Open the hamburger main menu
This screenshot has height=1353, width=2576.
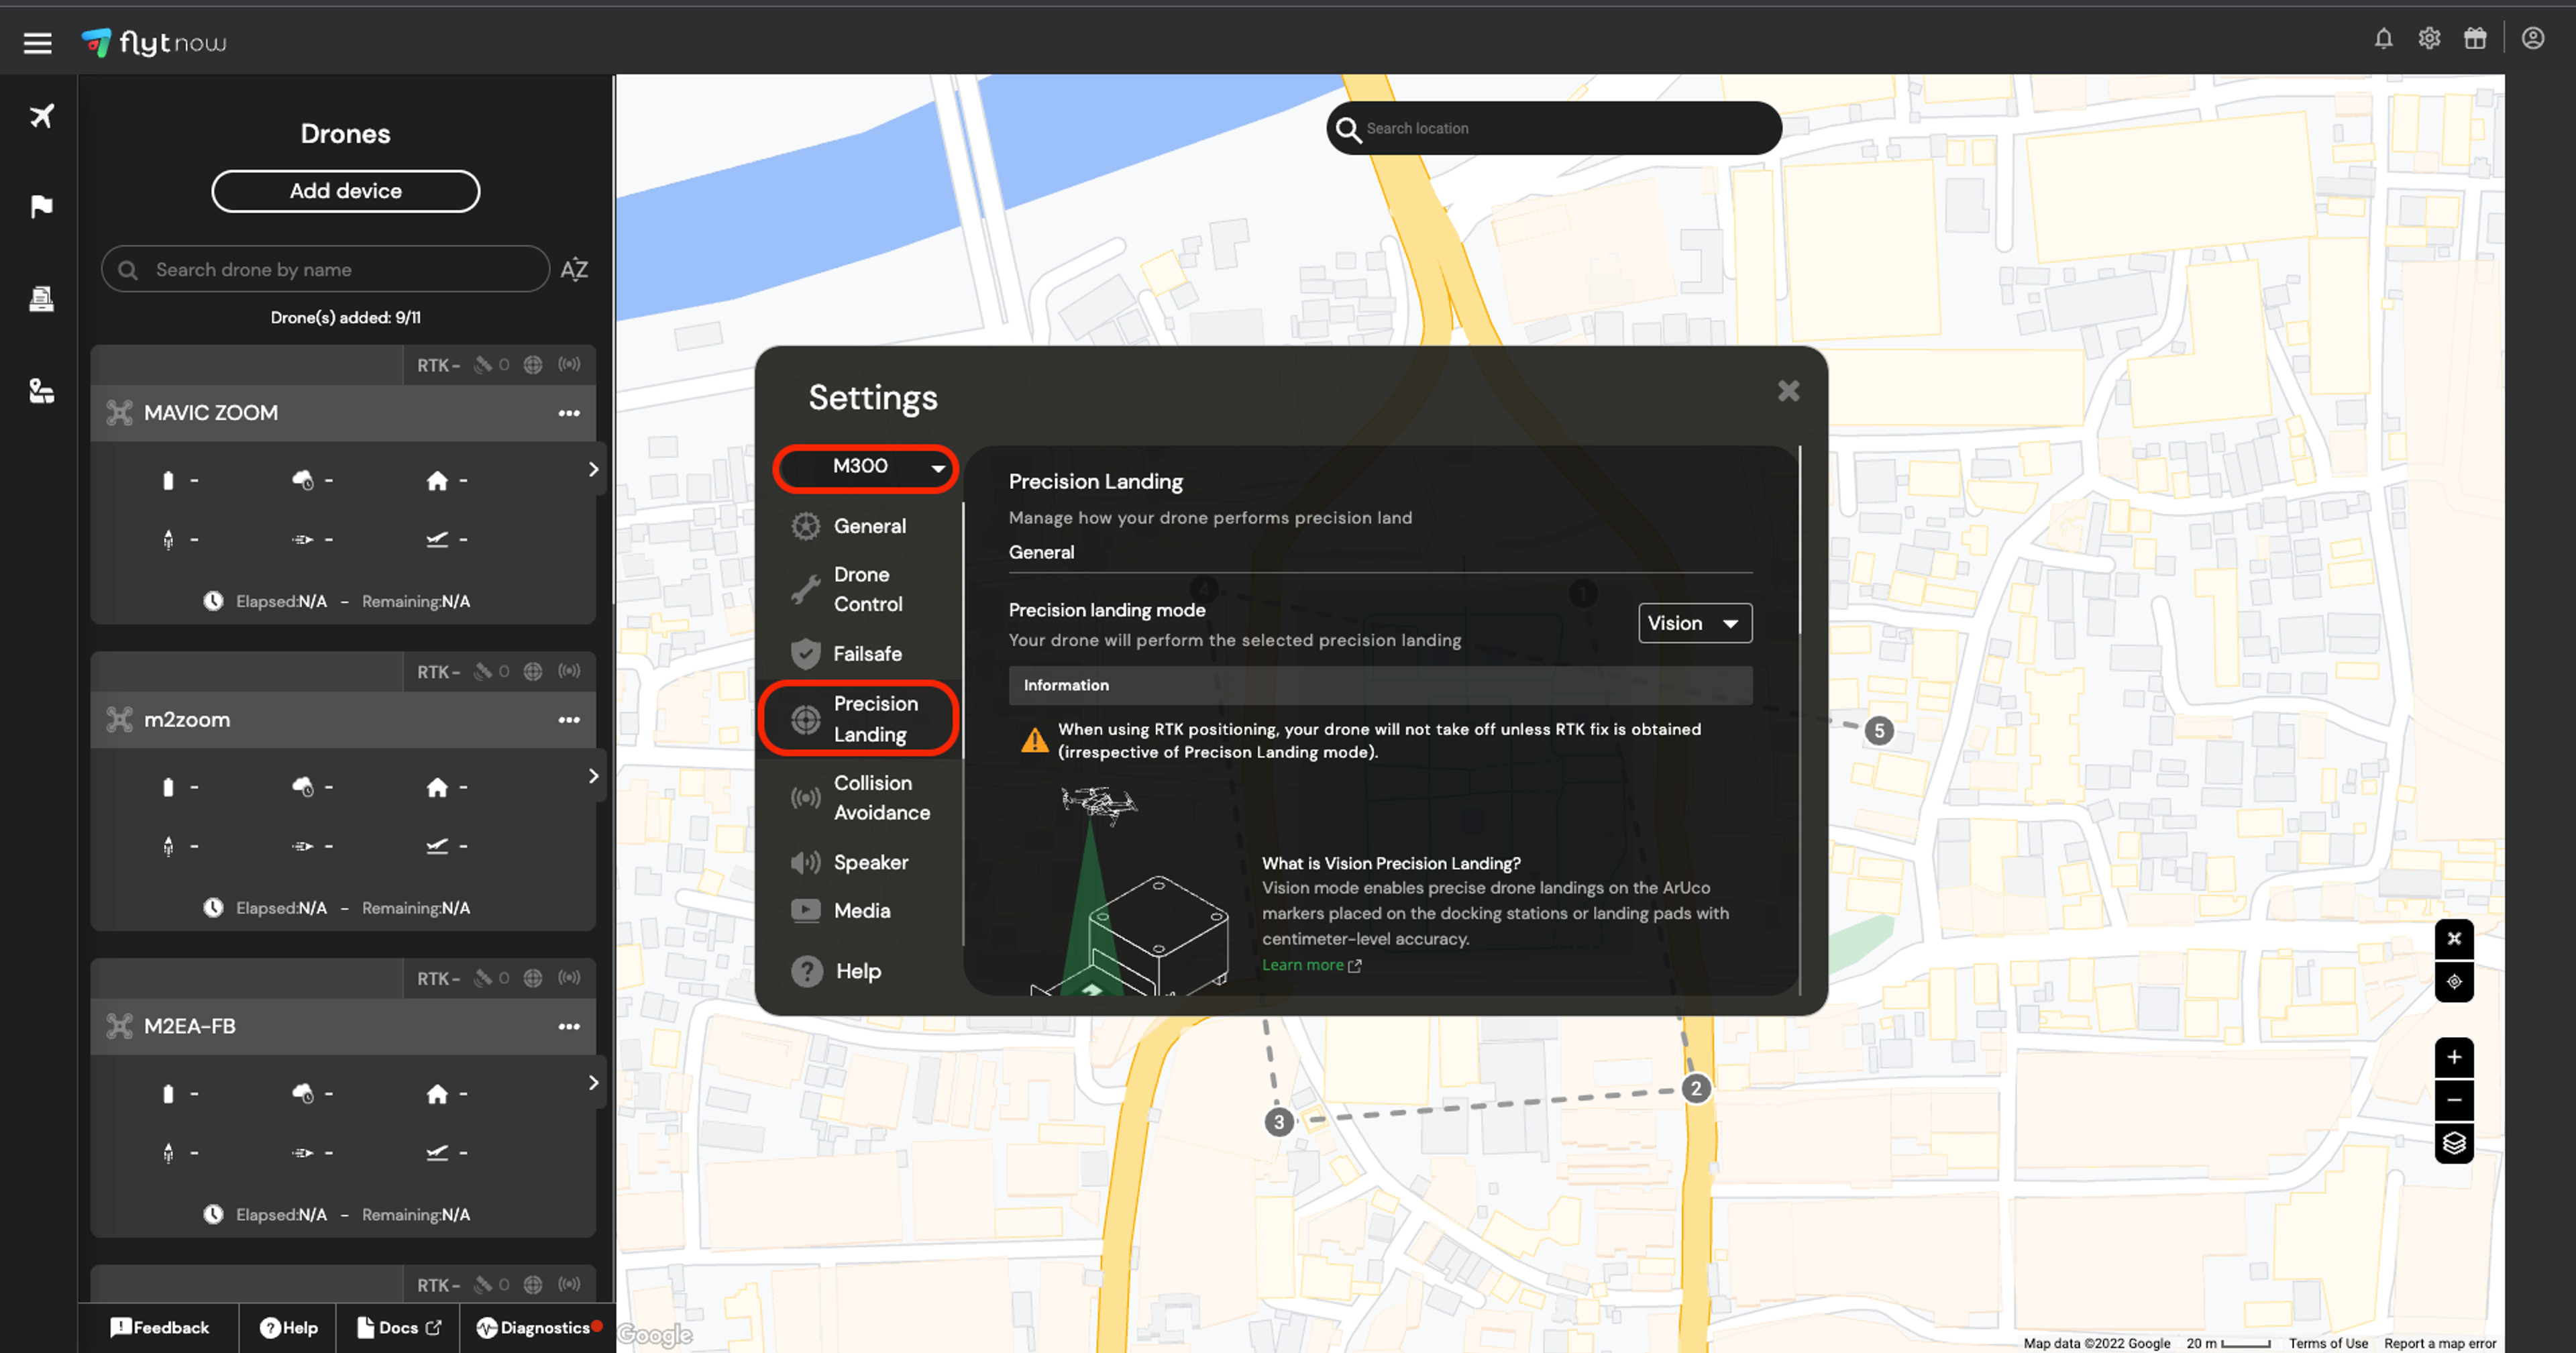click(38, 43)
